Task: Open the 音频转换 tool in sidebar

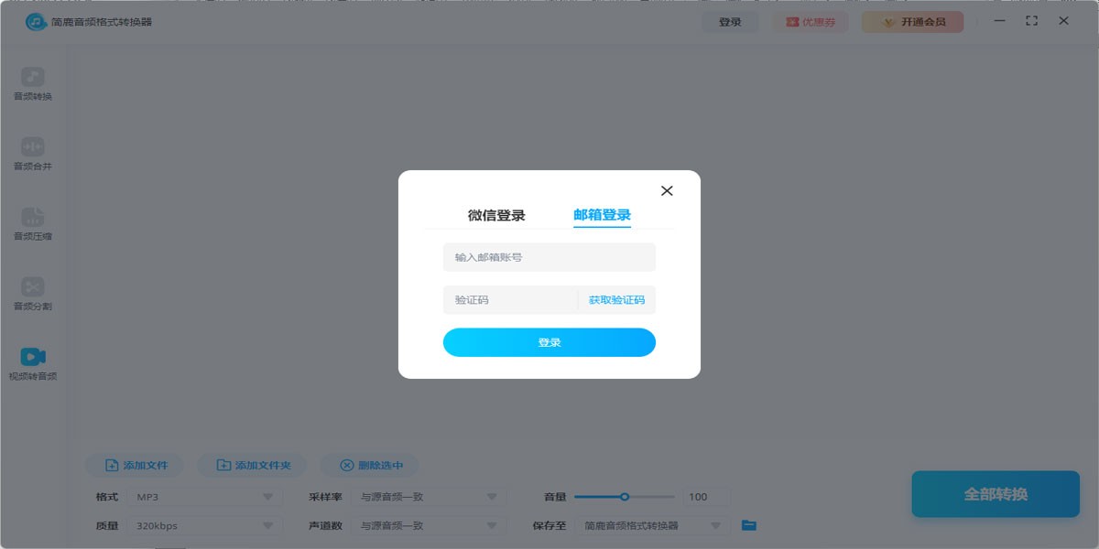Action: tap(32, 82)
